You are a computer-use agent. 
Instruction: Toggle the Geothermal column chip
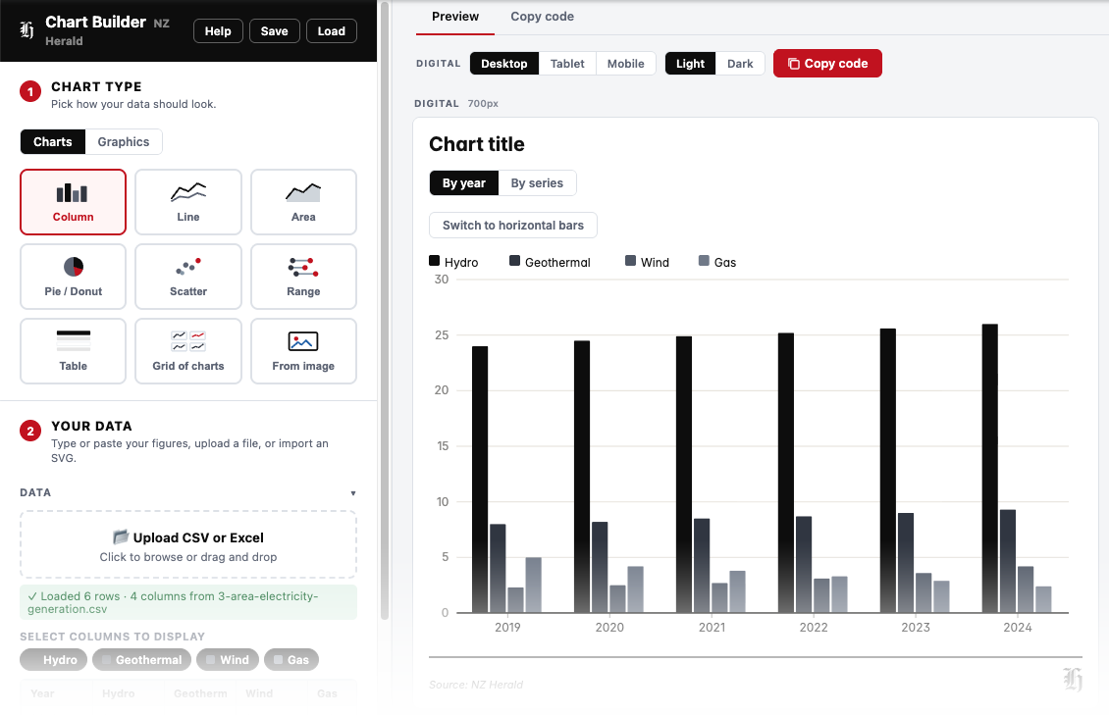(141, 660)
